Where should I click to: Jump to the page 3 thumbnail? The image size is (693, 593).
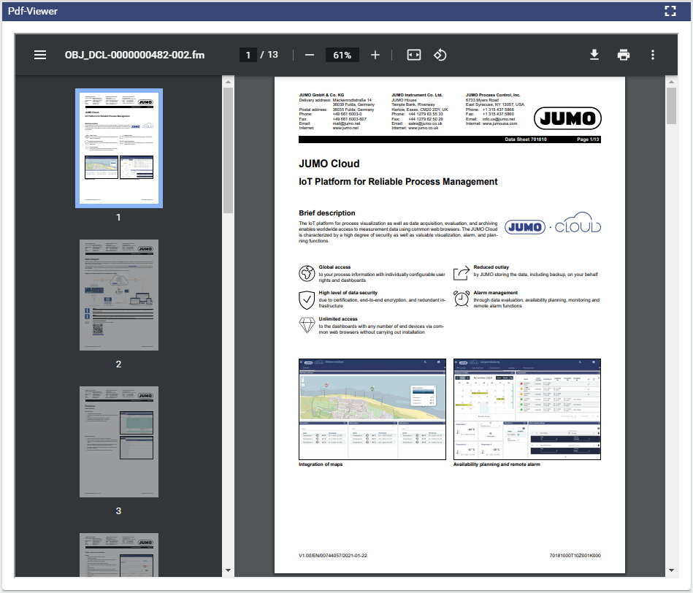[118, 442]
